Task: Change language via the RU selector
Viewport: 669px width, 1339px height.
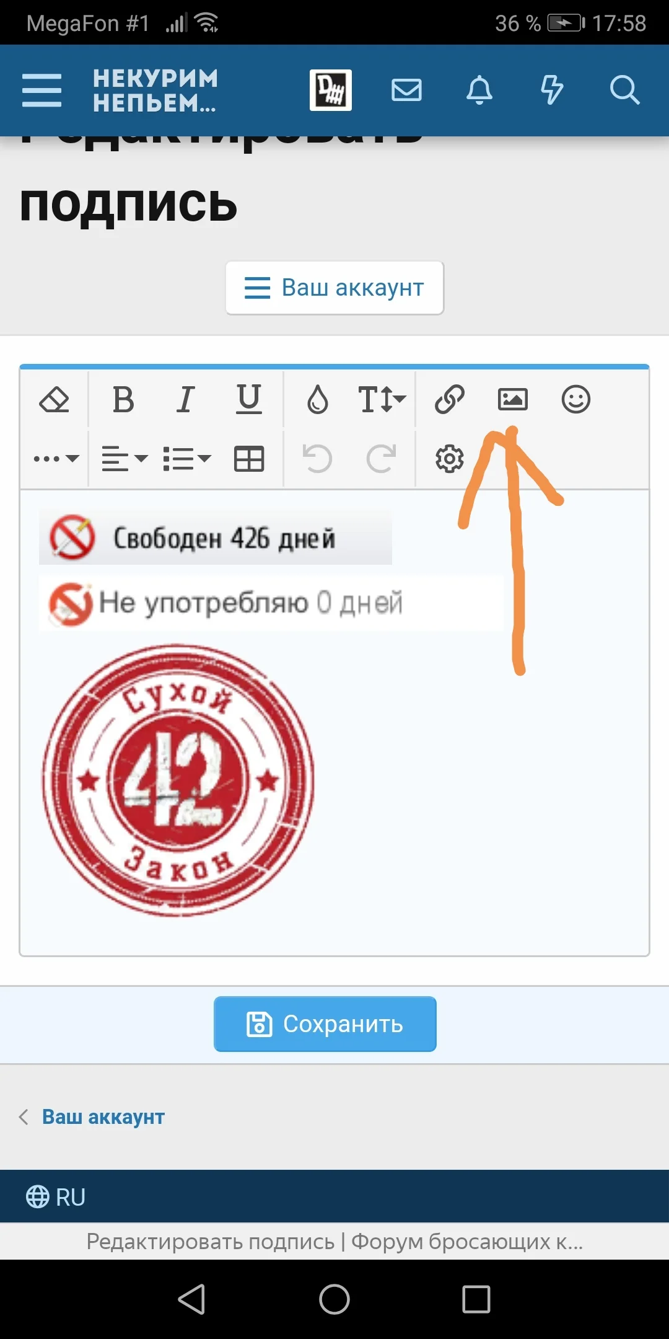Action: pos(56,1197)
